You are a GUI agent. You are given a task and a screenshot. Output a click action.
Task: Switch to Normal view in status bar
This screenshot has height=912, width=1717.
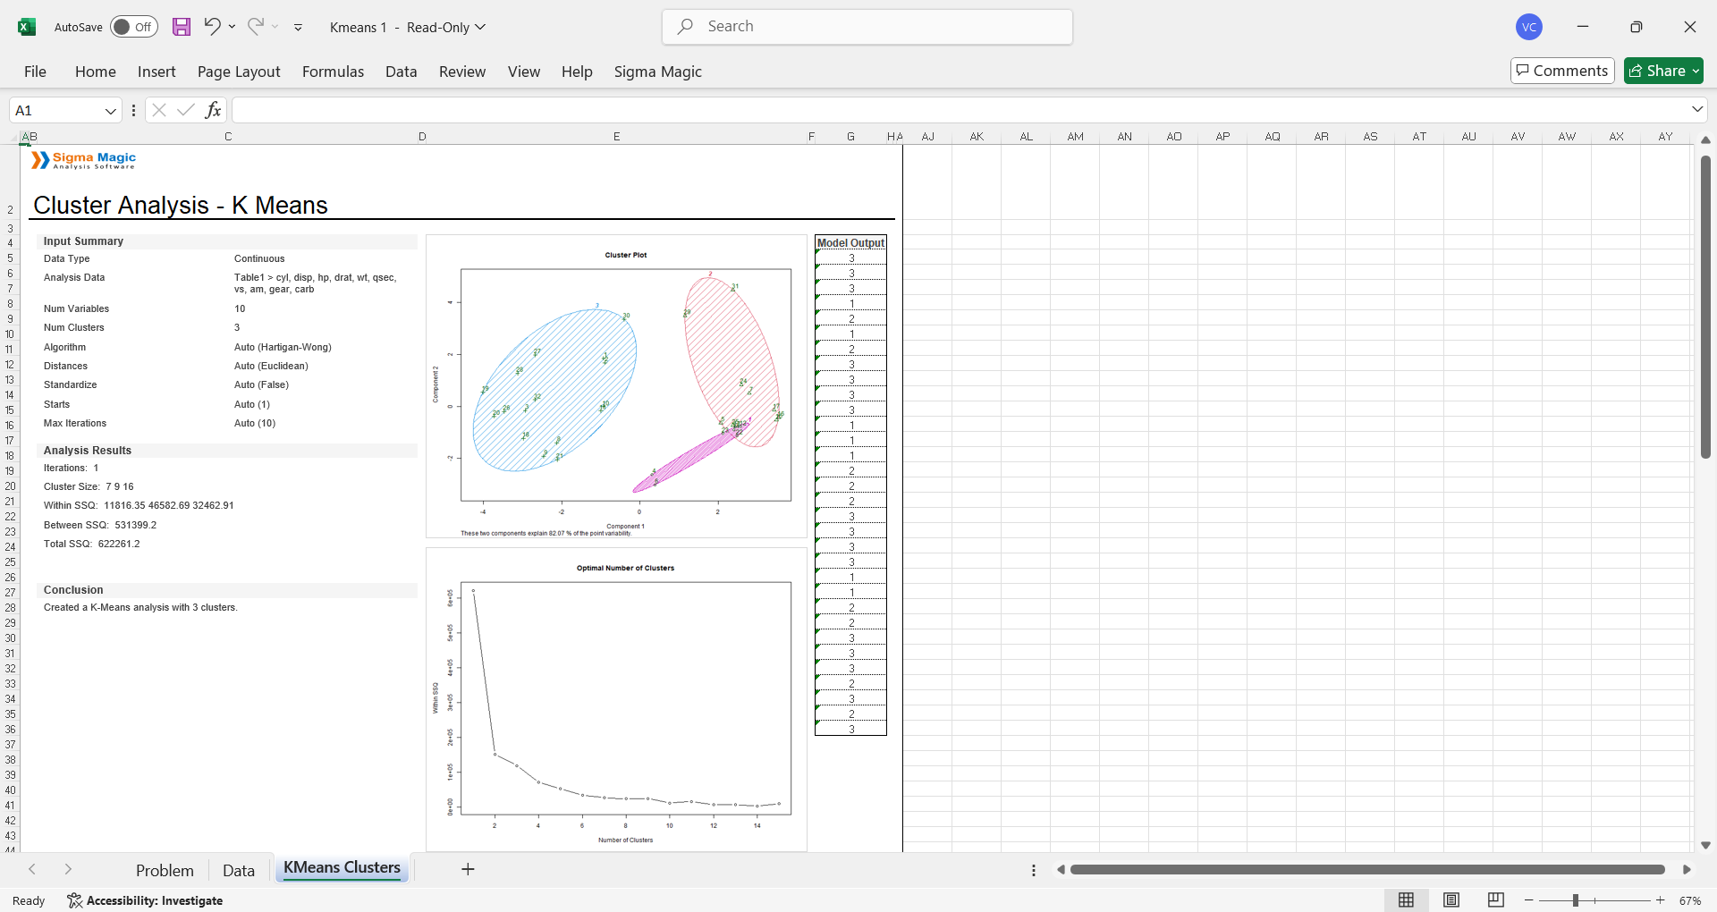coord(1406,900)
